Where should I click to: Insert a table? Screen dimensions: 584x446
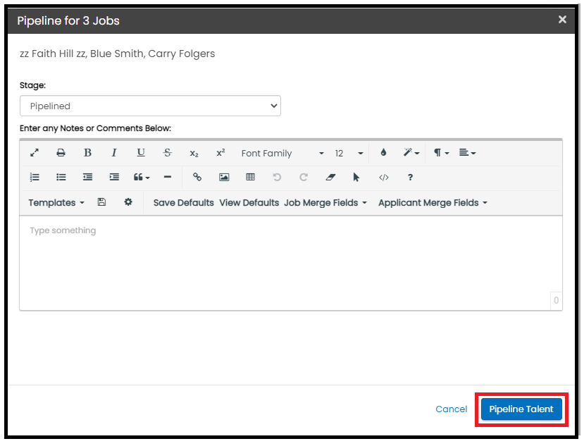250,178
